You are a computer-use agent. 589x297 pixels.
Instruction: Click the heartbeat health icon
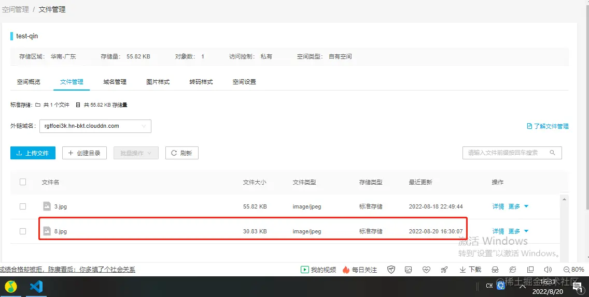coord(426,270)
